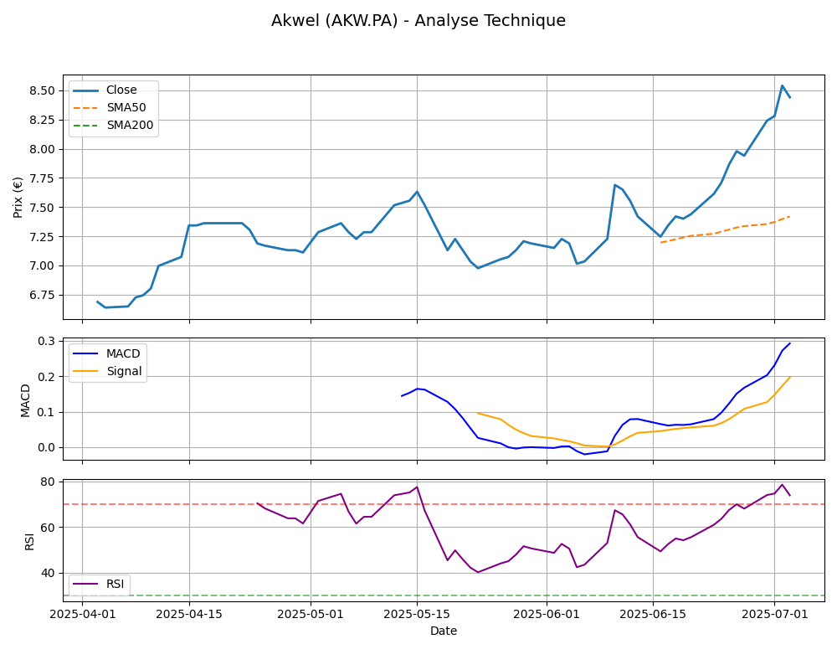Click the 'Date' x-axis label
The image size is (837, 670).
[444, 631]
